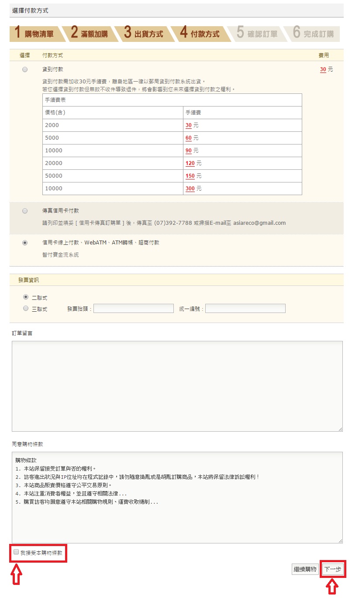Click 付款方式 column header
Viewport: 352px width, 598px height.
coord(52,55)
